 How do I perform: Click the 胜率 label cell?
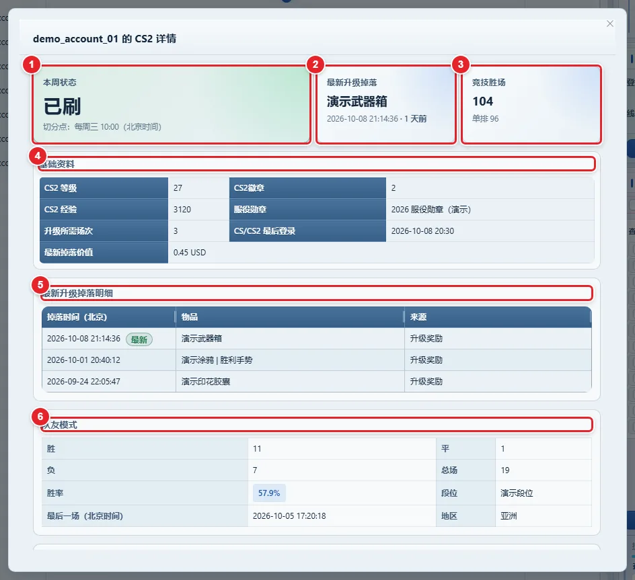tap(145, 493)
